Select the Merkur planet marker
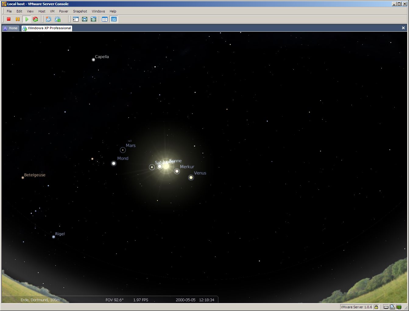 click(x=177, y=171)
